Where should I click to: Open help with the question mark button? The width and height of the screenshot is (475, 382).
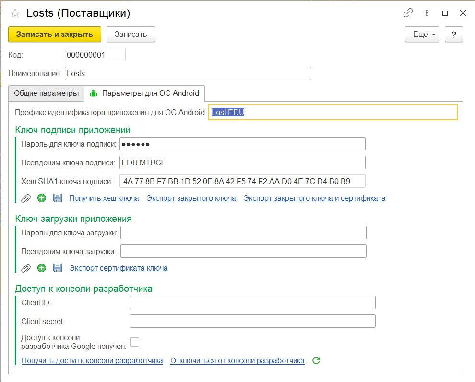coord(454,34)
